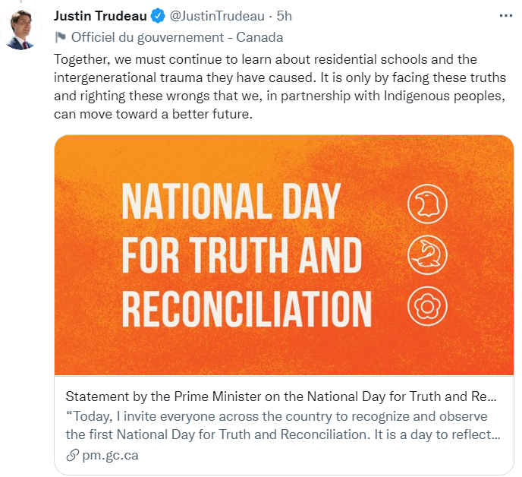Open the @JustinTrudeau handle

pyautogui.click(x=217, y=16)
